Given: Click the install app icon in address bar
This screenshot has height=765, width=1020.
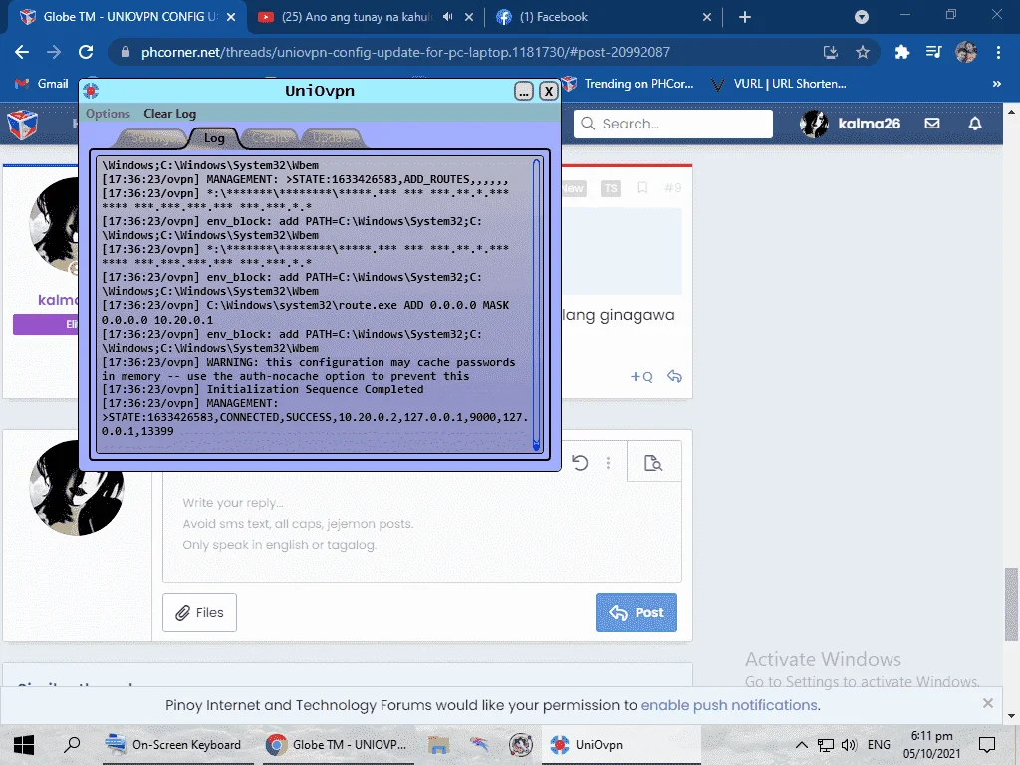Looking at the screenshot, I should 831,52.
